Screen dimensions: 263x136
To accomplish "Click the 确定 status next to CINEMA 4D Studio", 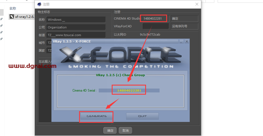I will point(184,18).
